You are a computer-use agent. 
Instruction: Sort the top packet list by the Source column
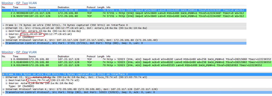click(32, 7)
